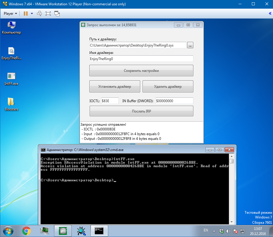
Task: Pause the virtual machine in VMware toolbar
Action: [x=26, y=14]
